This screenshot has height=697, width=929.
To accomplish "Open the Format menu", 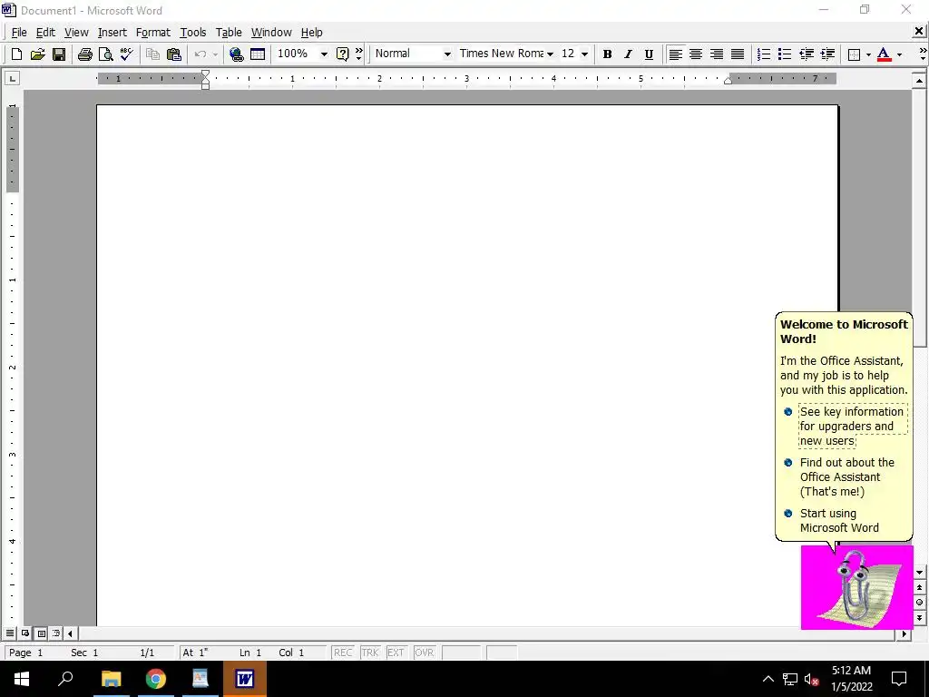I will tap(152, 33).
